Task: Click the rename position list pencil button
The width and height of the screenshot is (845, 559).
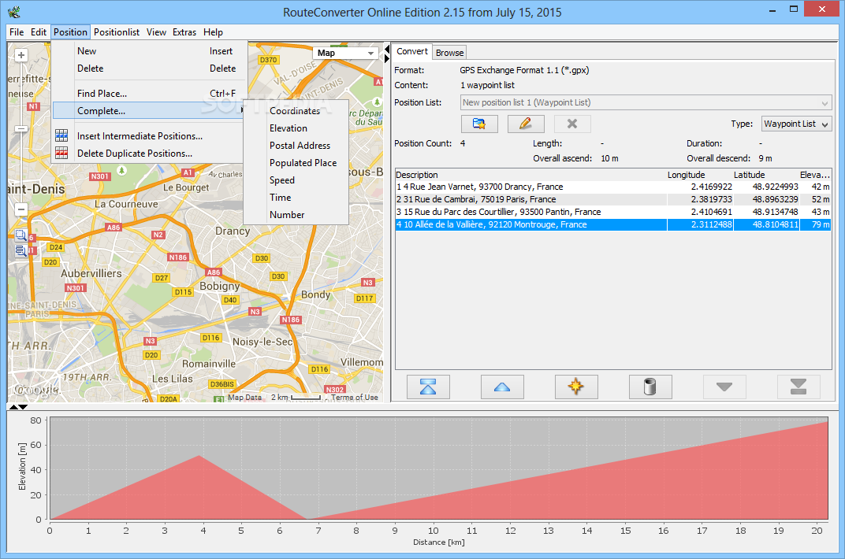Action: coord(526,124)
